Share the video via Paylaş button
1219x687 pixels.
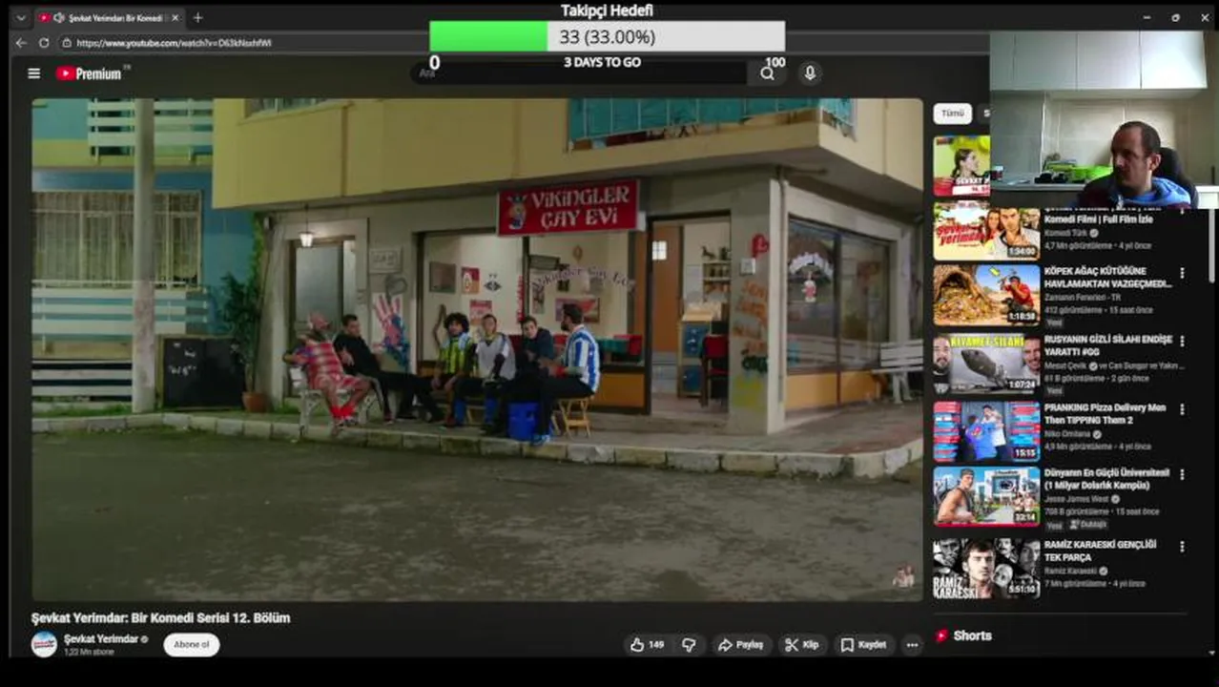[740, 645]
